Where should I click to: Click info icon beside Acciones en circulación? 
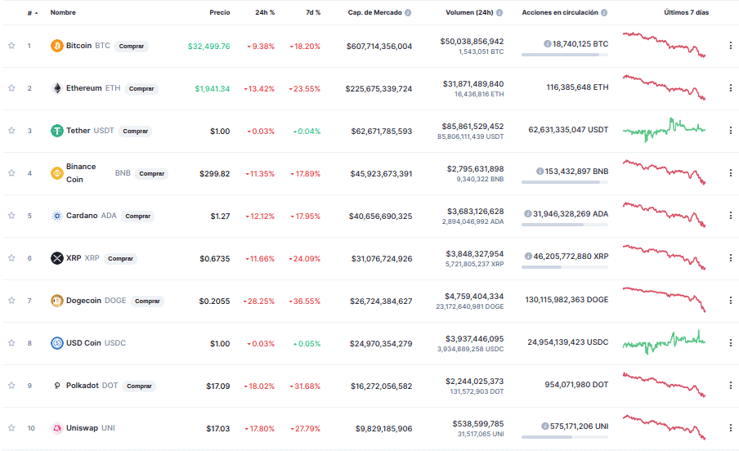click(x=604, y=13)
